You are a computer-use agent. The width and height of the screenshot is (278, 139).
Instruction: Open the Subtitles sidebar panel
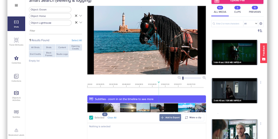16,114
